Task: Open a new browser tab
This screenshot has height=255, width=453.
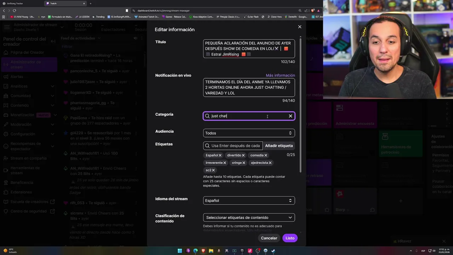Action: [91, 4]
